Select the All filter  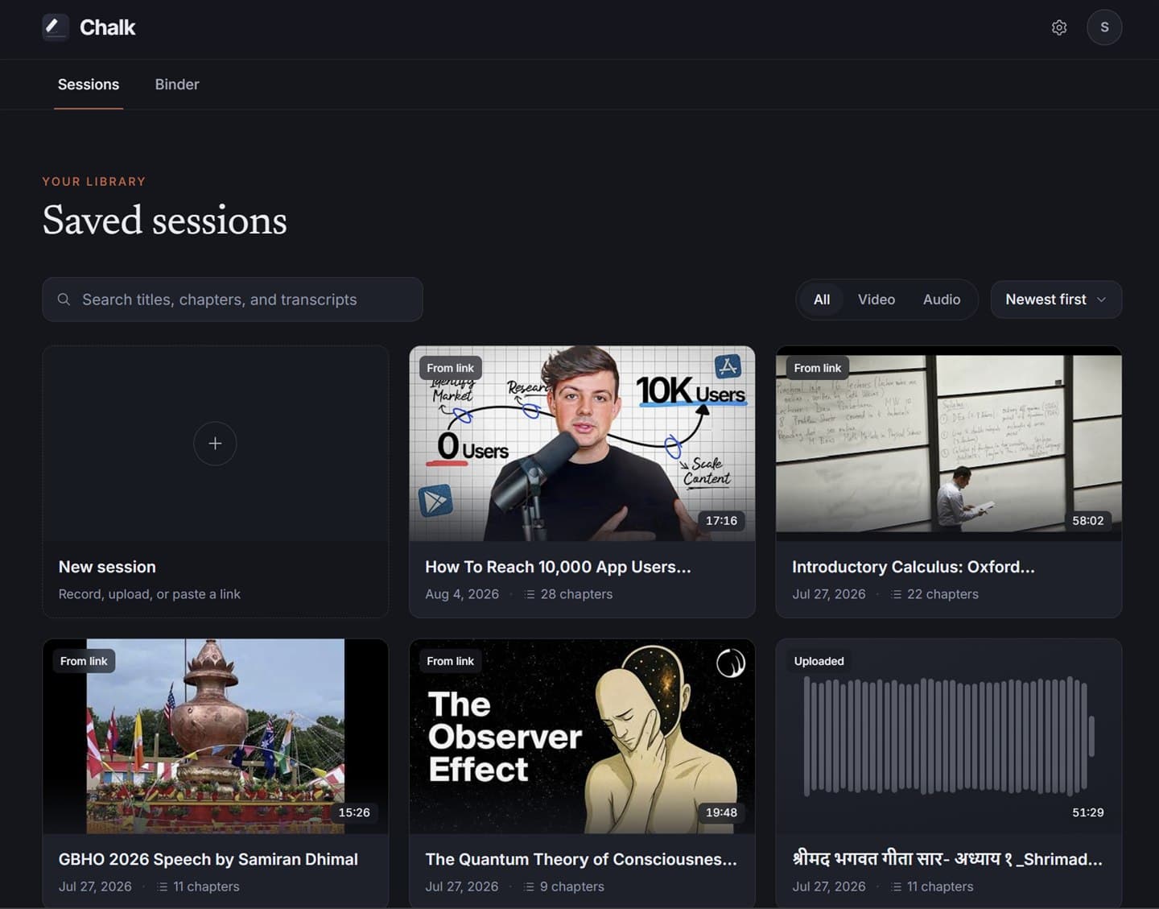(x=822, y=300)
